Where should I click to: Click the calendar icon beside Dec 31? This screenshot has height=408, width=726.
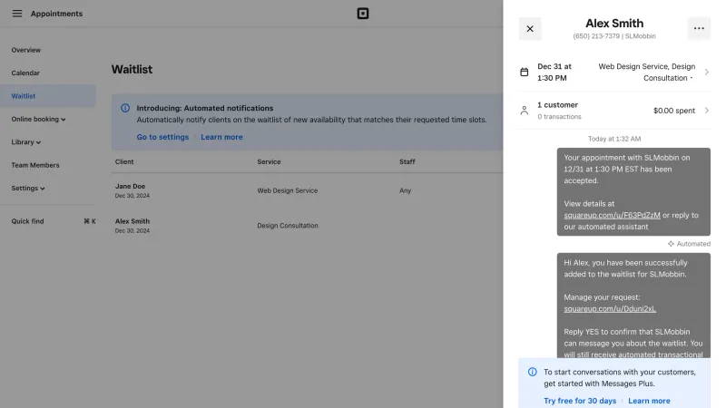pos(525,73)
